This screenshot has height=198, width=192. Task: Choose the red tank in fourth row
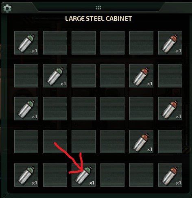[141, 142]
